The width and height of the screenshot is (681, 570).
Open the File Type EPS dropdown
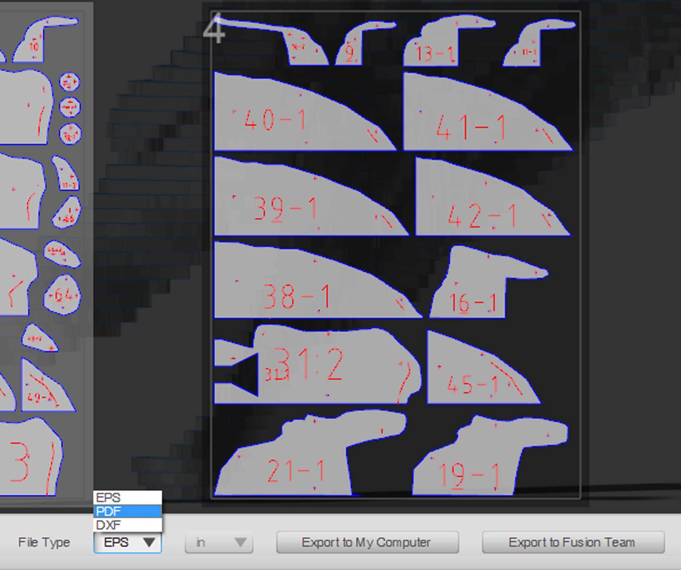click(x=127, y=542)
